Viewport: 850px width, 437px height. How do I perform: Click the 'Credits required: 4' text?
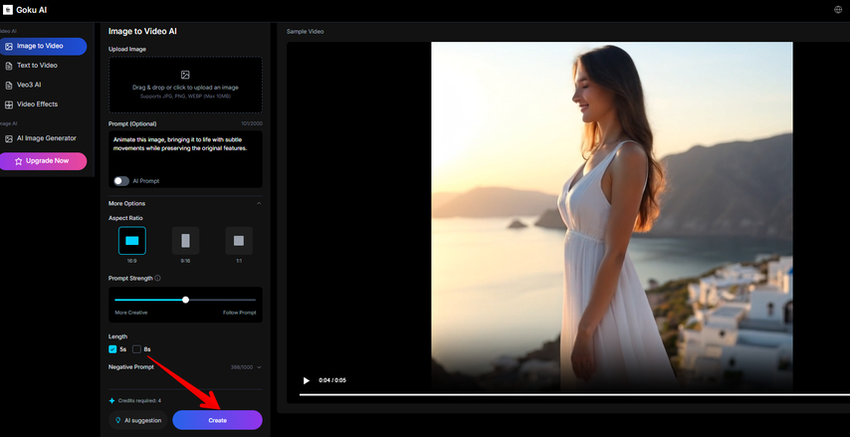139,401
